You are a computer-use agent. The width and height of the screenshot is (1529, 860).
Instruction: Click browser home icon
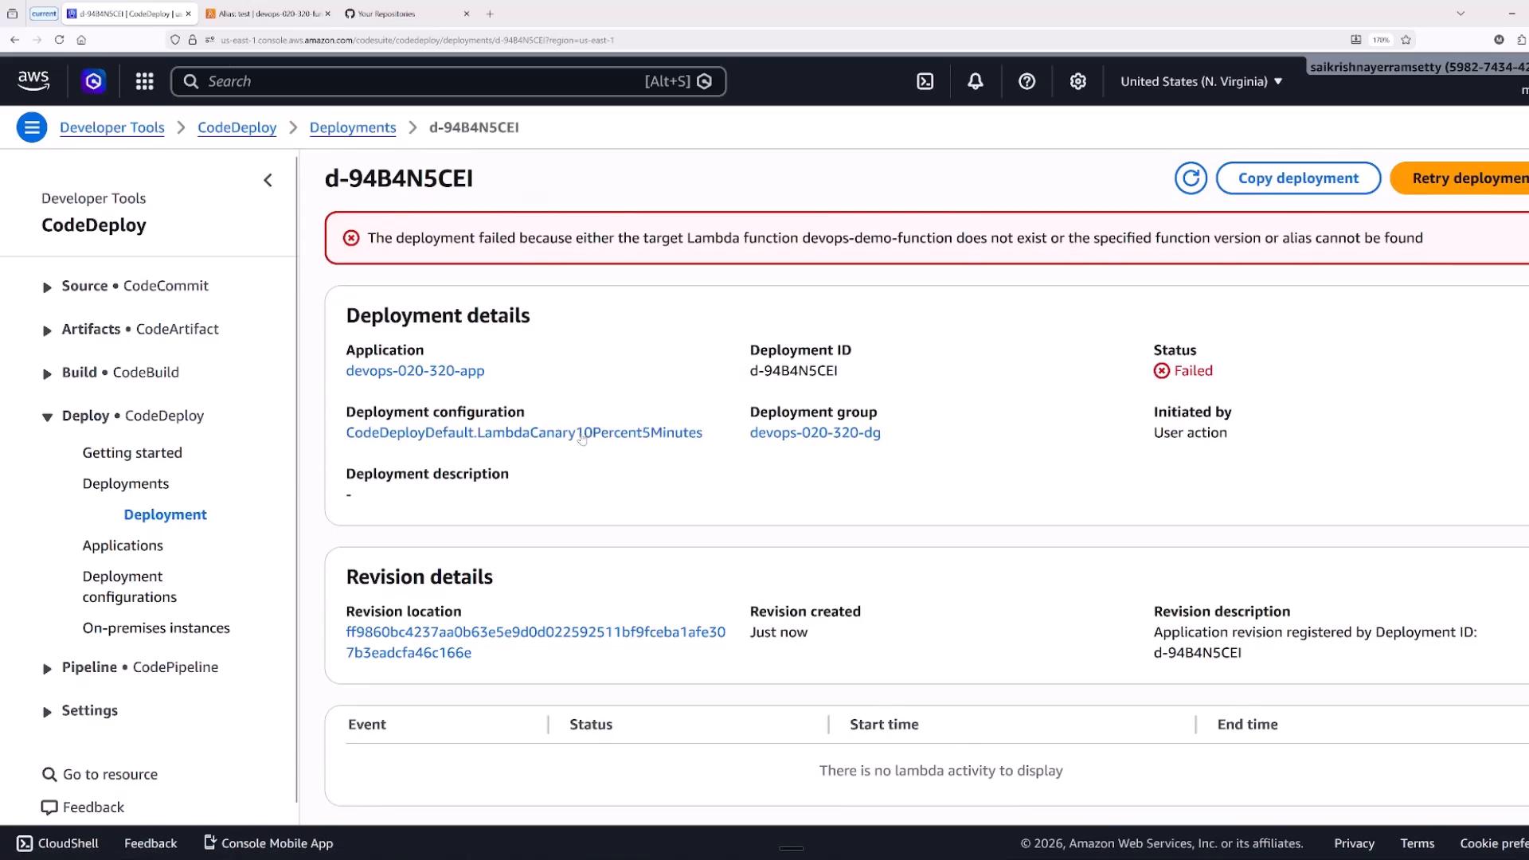[81, 40]
